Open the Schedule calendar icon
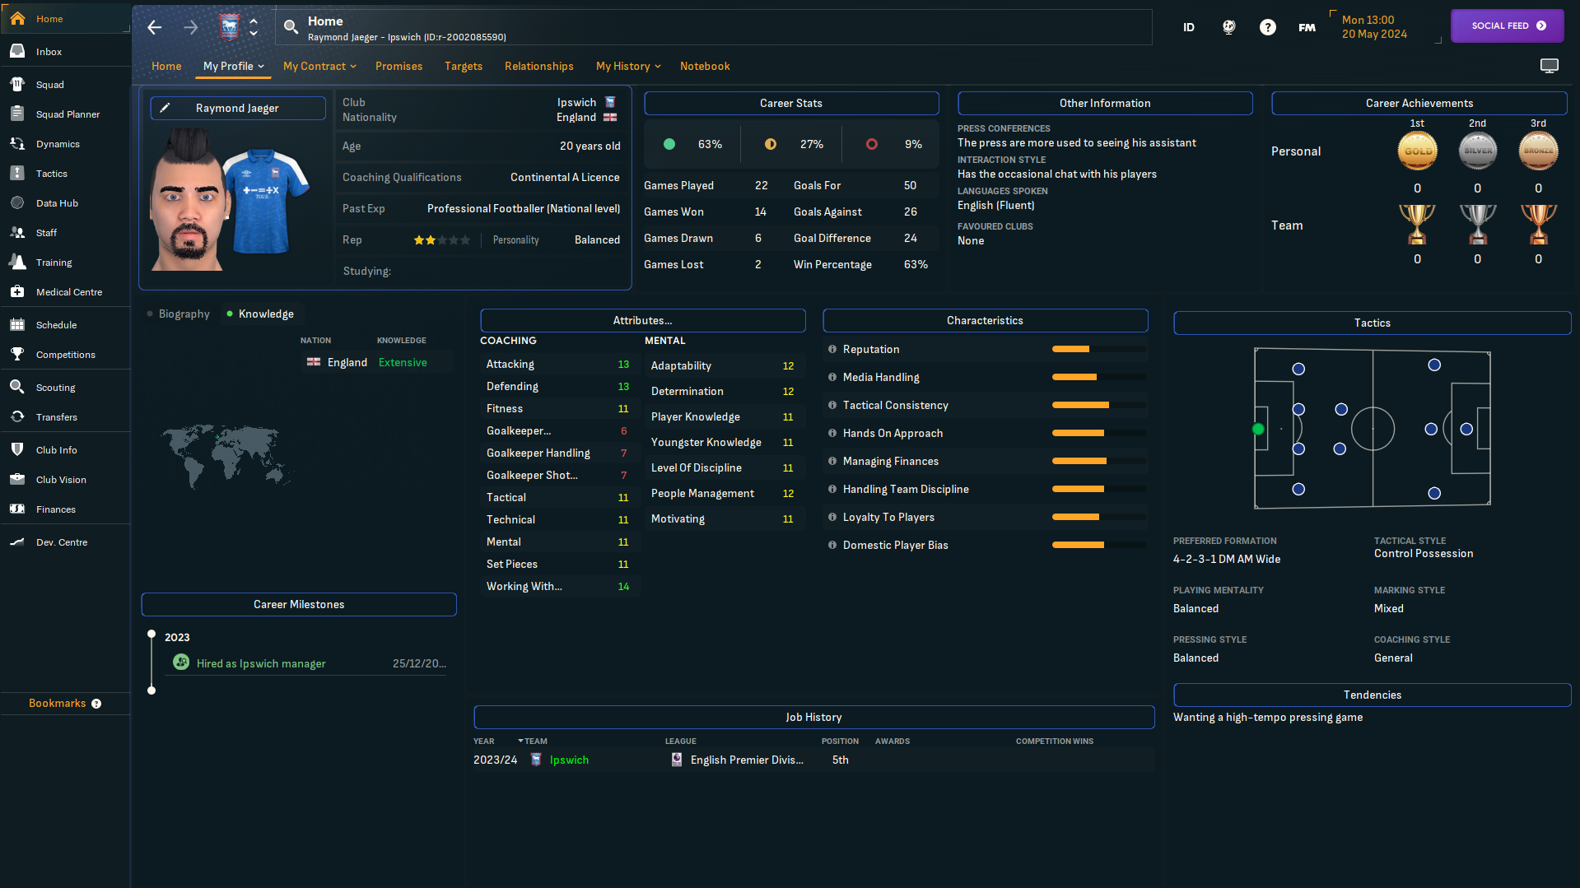 coord(17,324)
